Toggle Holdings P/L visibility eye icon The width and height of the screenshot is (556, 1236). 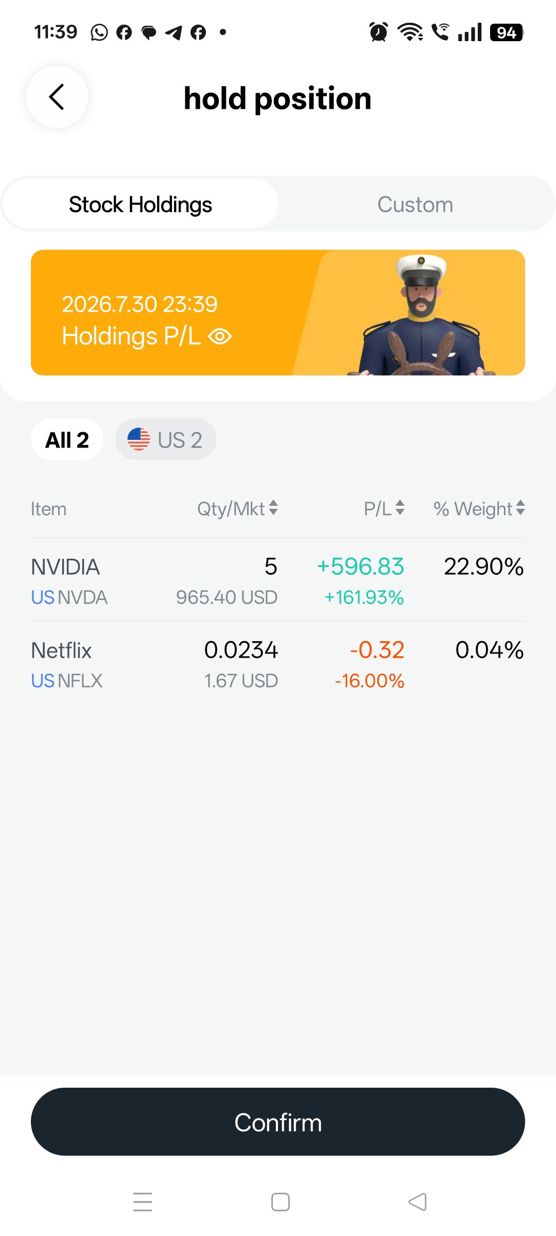(x=220, y=337)
